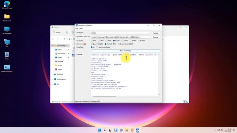Set Erase flash to yes, wipes all data

click(x=103, y=47)
